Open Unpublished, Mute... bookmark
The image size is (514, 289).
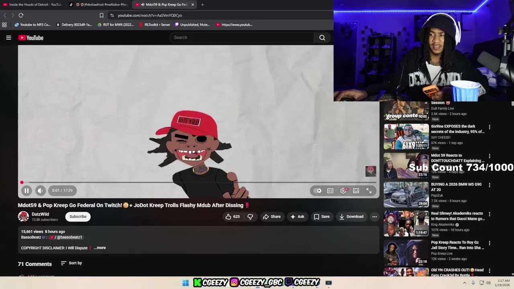point(192,24)
